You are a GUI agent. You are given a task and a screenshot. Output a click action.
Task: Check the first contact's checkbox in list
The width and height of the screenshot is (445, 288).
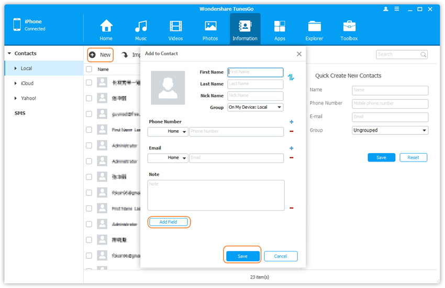[x=89, y=83]
